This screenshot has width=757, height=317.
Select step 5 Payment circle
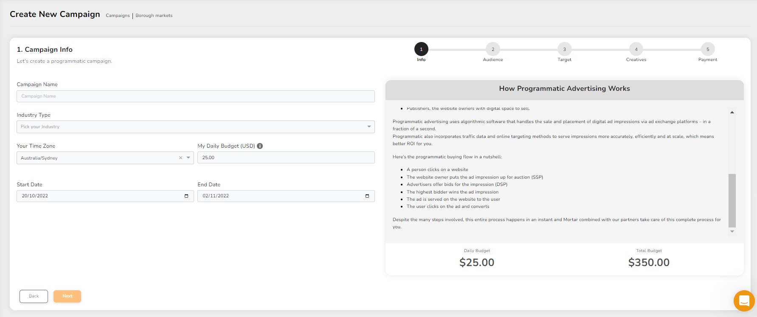click(708, 49)
